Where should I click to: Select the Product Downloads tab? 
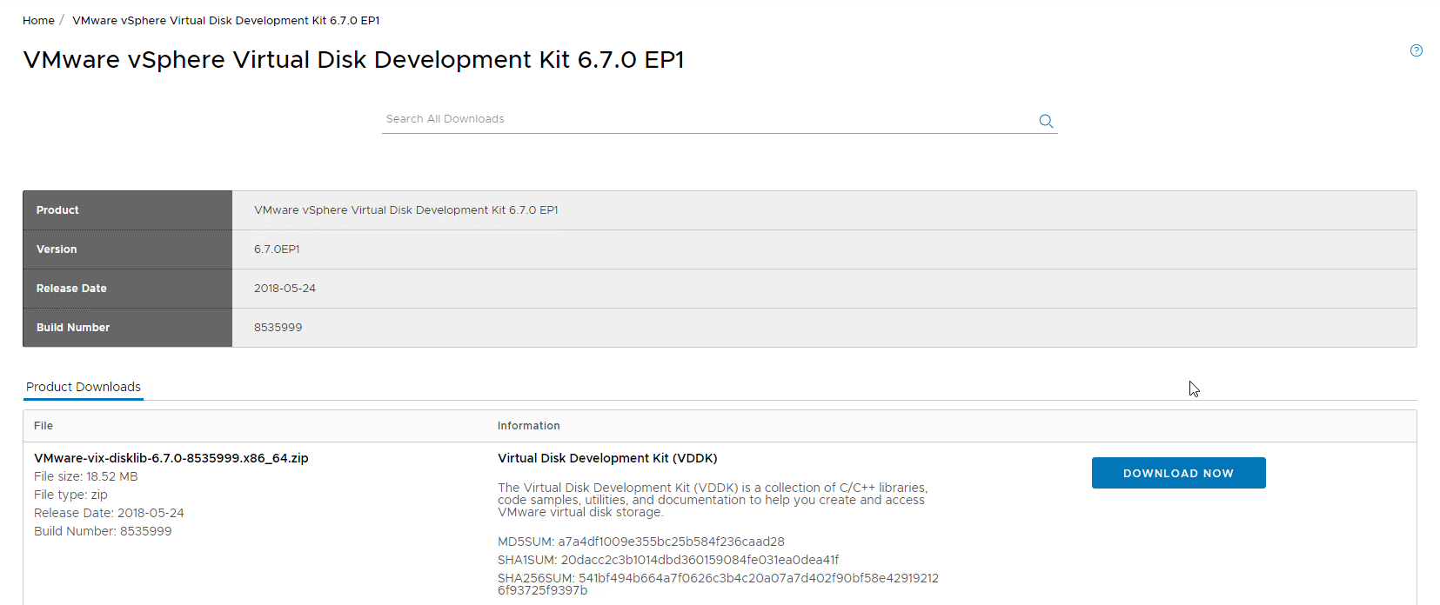(x=84, y=387)
